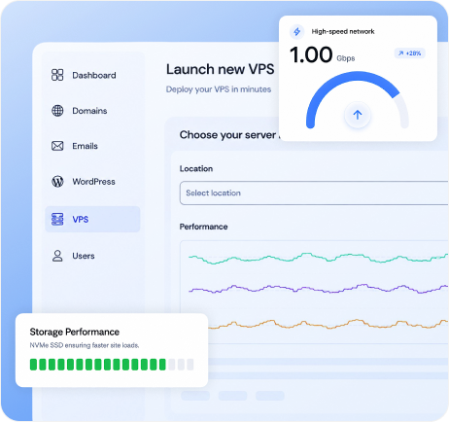Click the High-speed network label
The image size is (449, 422).
343,31
